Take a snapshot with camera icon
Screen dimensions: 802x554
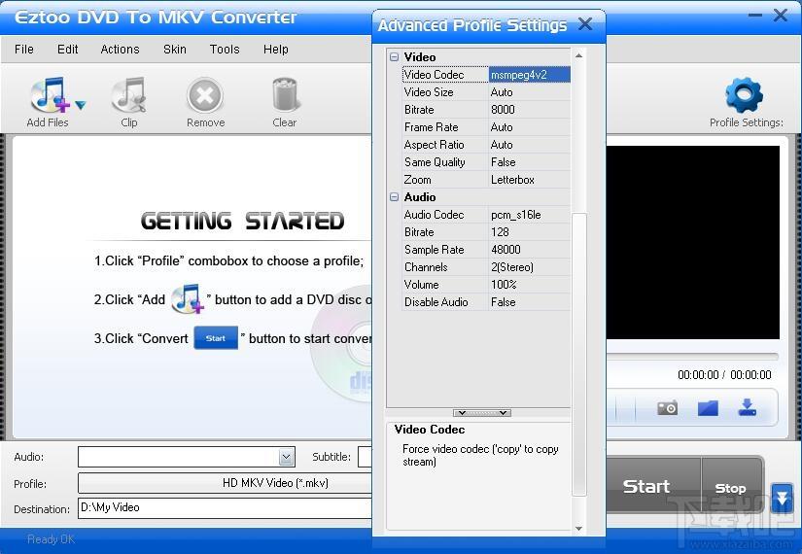[x=667, y=408]
